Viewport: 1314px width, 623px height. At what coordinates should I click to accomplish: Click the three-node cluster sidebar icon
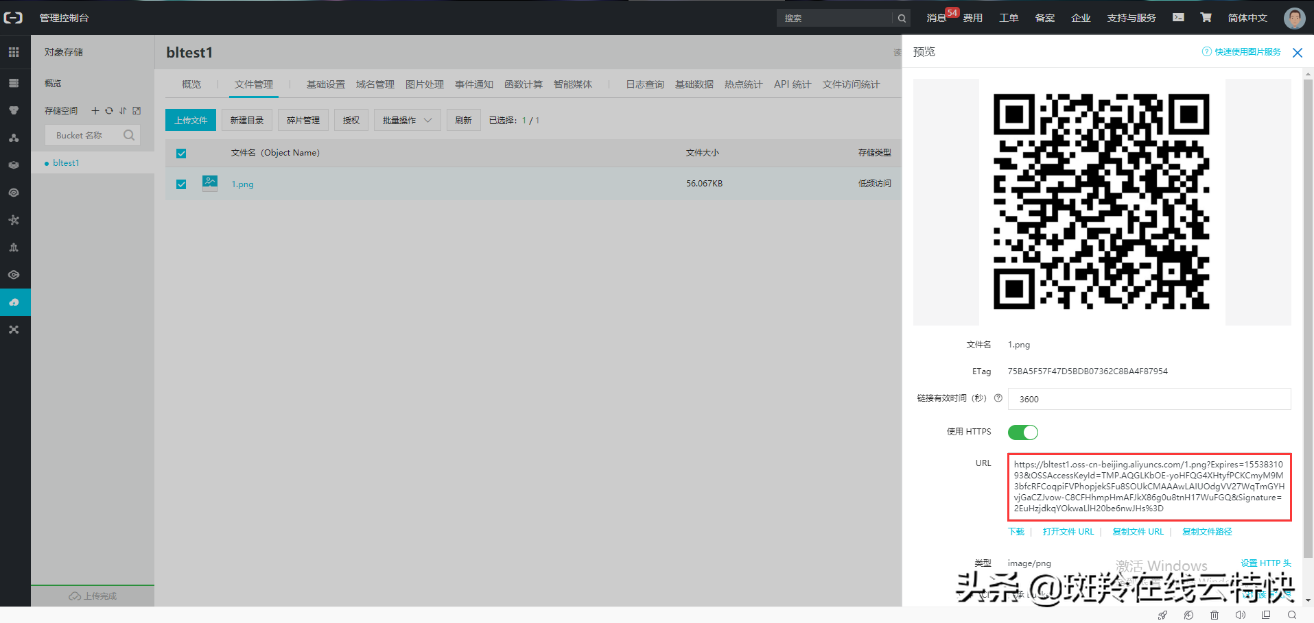point(14,138)
